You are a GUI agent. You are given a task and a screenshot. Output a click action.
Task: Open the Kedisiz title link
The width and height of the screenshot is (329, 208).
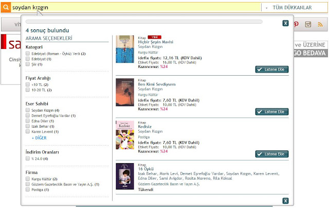[x=144, y=127]
